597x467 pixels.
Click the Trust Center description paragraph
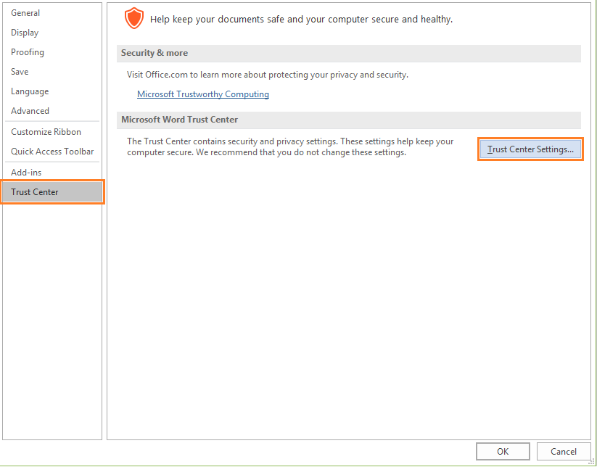(290, 147)
